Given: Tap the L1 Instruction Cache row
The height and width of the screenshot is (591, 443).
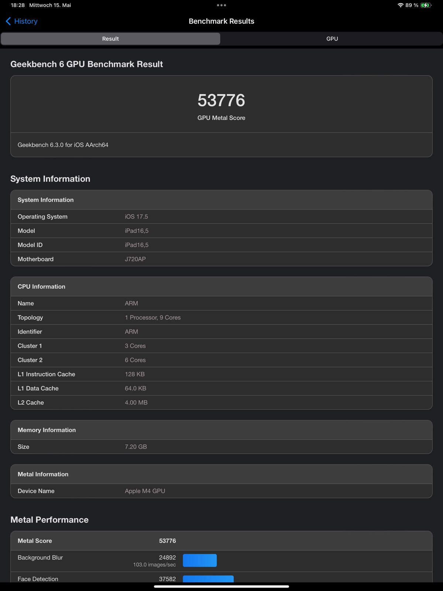Looking at the screenshot, I should coord(221,374).
